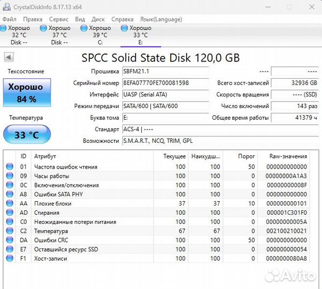
Task: Select the Неожиданные потери питания row
Action: (x=157, y=222)
